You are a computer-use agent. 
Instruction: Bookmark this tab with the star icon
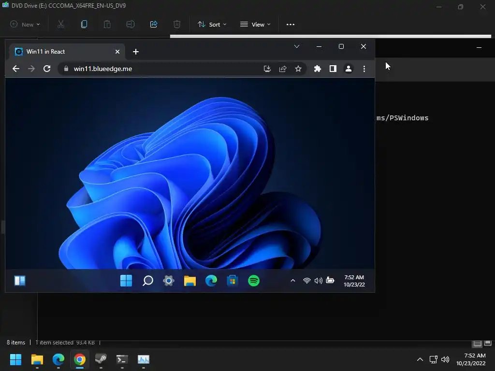[298, 69]
